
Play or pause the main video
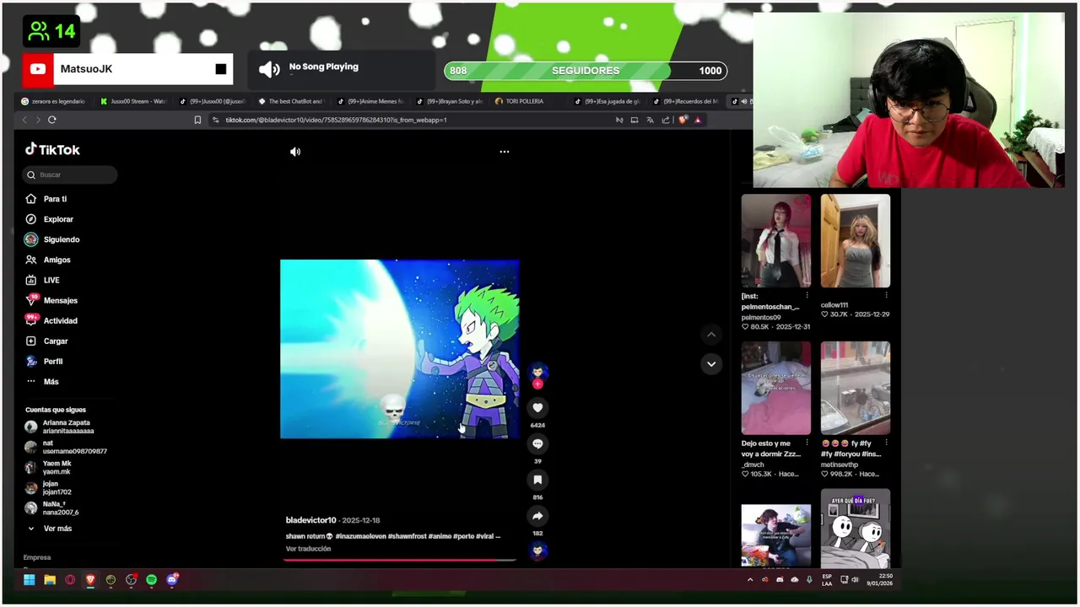point(400,349)
